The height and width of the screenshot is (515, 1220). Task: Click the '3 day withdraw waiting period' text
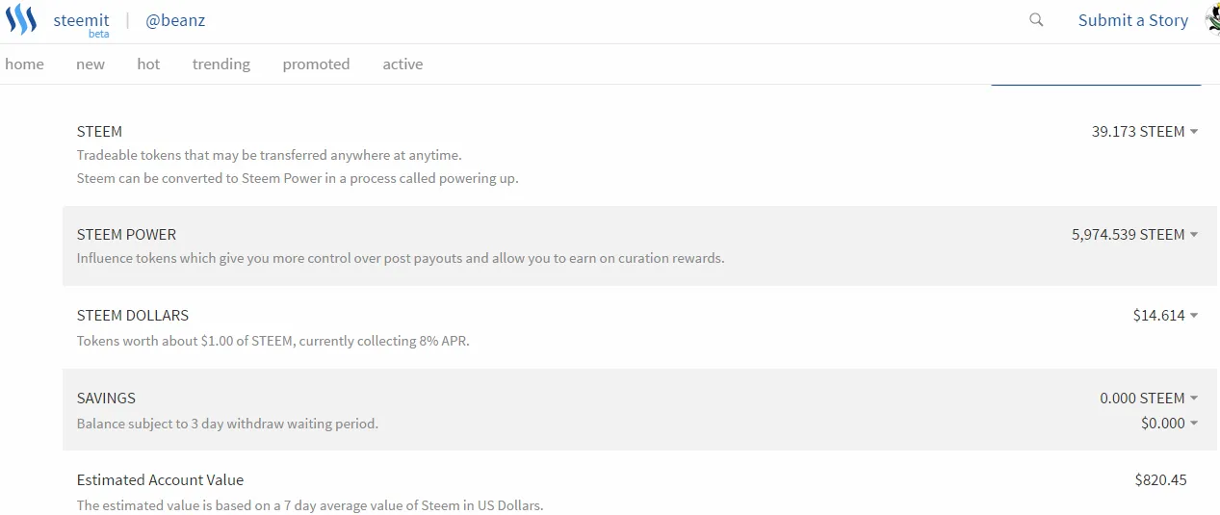[227, 424]
